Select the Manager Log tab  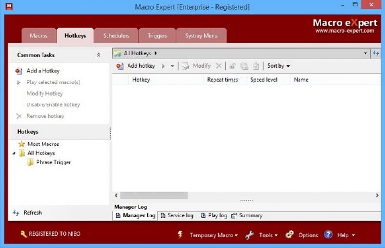click(x=135, y=216)
